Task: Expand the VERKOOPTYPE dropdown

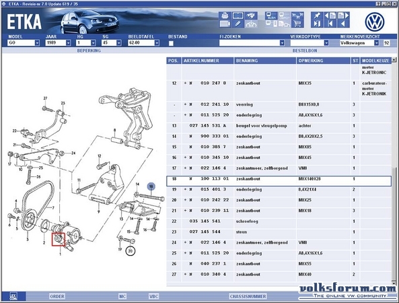Action: click(x=326, y=43)
